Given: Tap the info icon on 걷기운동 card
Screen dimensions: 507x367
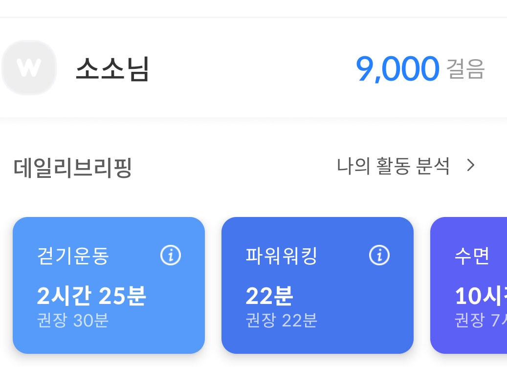Looking at the screenshot, I should click(171, 255).
